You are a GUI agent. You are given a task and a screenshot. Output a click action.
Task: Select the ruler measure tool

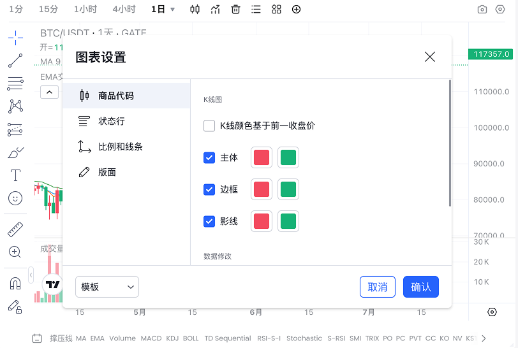[15, 229]
